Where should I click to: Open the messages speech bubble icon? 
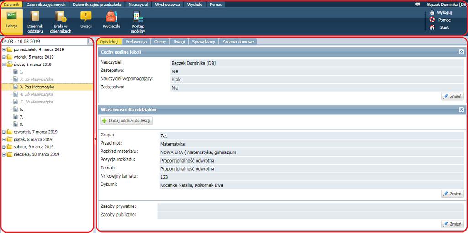[x=418, y=5]
